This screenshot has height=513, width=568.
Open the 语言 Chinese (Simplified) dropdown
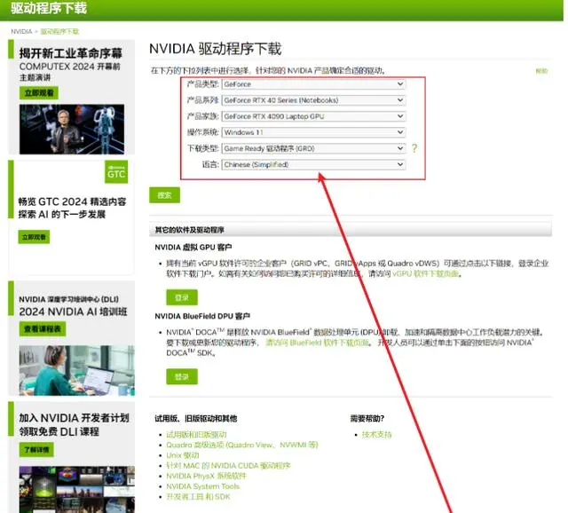(x=313, y=164)
